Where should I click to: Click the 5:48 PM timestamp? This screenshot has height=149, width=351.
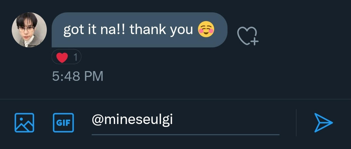click(78, 76)
